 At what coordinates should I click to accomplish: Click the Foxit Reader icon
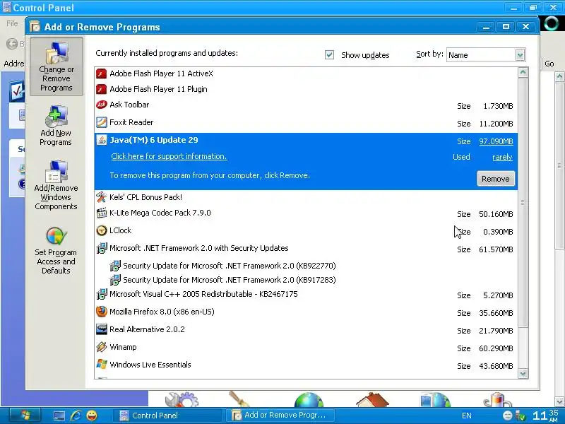pos(102,122)
